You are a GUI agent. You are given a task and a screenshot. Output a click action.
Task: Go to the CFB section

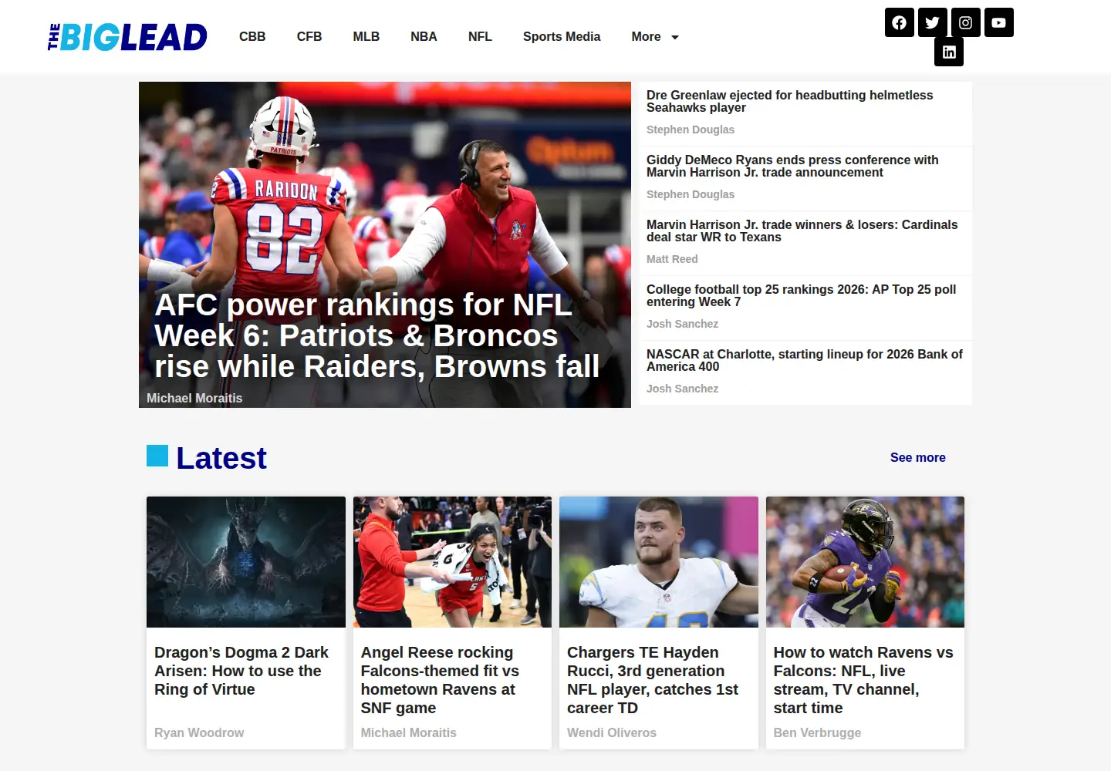[x=309, y=36]
